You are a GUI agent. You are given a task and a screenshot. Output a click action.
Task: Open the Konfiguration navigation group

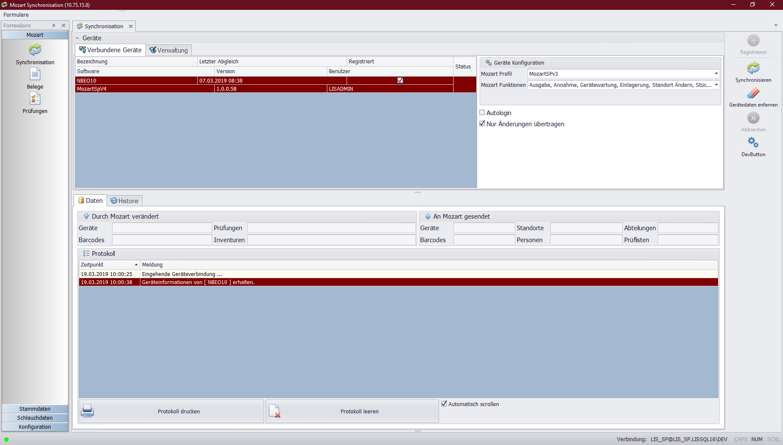[35, 427]
